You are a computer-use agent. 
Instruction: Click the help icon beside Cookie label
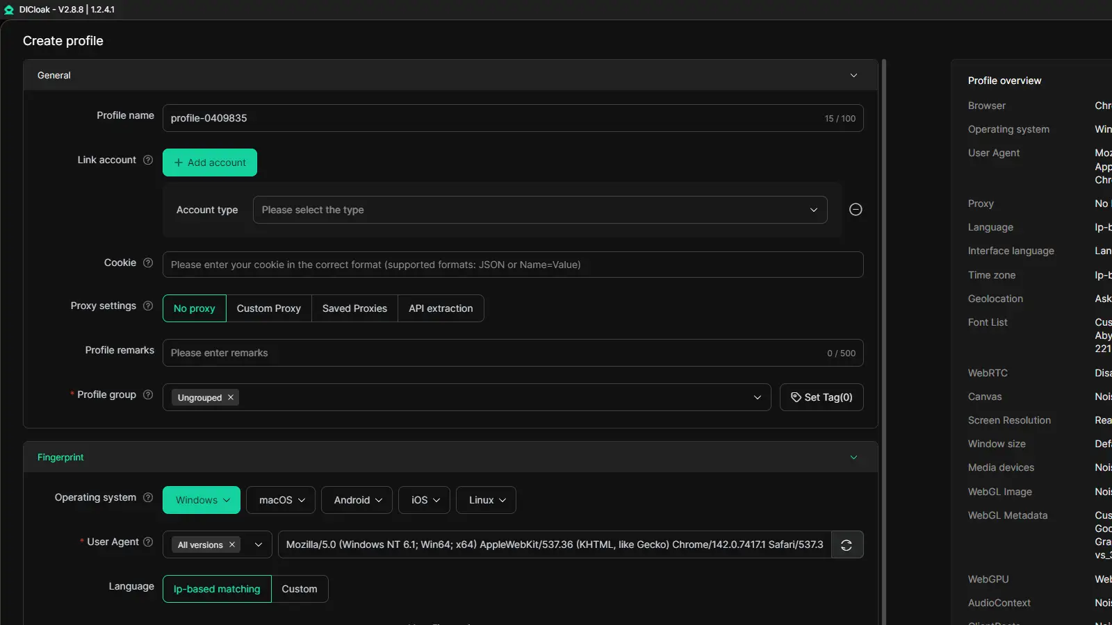pos(148,262)
